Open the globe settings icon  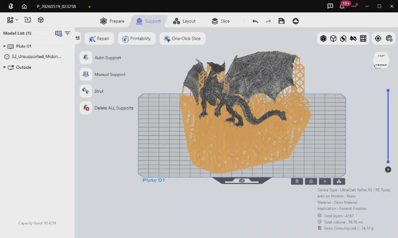[389, 39]
